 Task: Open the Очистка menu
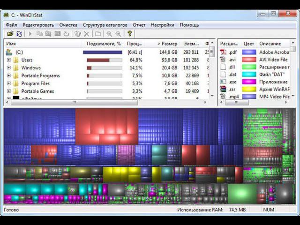pos(68,25)
